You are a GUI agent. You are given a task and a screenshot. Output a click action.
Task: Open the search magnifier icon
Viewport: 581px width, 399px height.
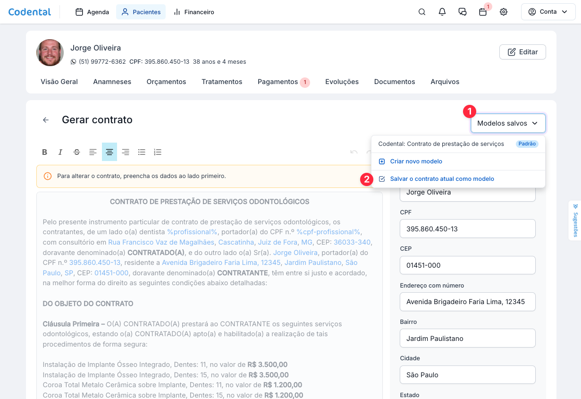tap(422, 12)
